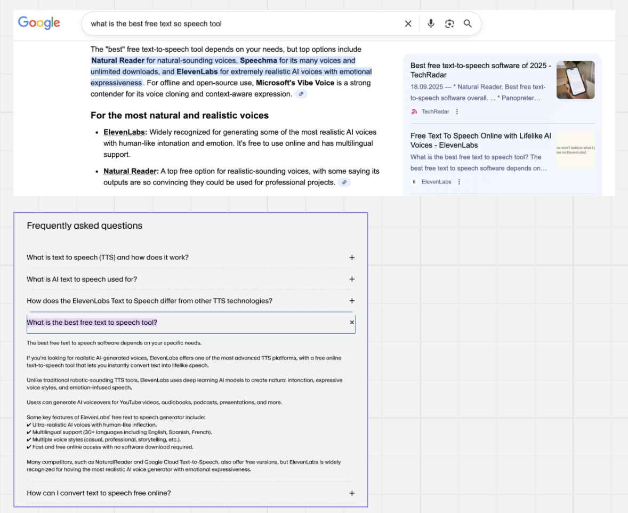Expand "What is AI text to speech used for?"

[x=351, y=279]
